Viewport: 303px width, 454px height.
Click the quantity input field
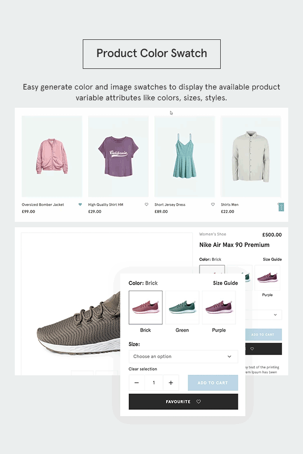coord(154,383)
